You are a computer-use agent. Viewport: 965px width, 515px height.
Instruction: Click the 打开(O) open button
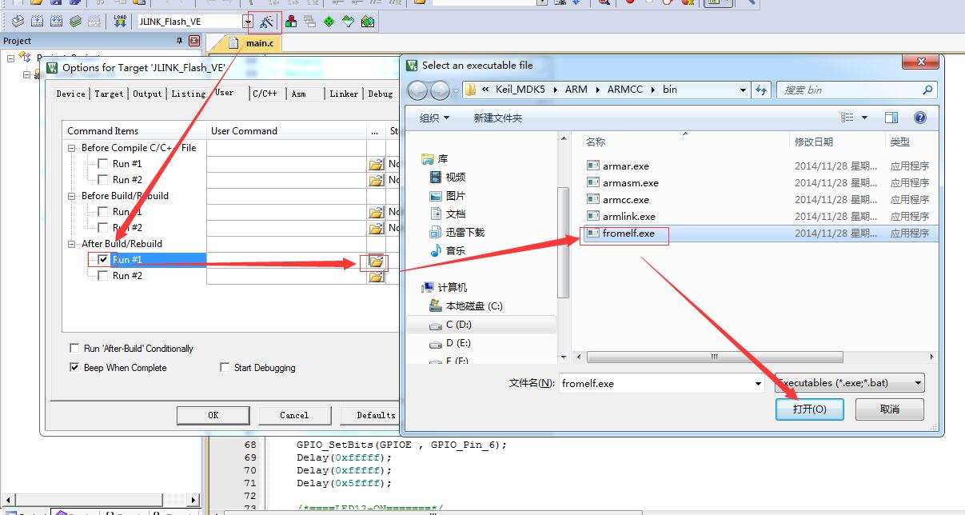pos(809,409)
